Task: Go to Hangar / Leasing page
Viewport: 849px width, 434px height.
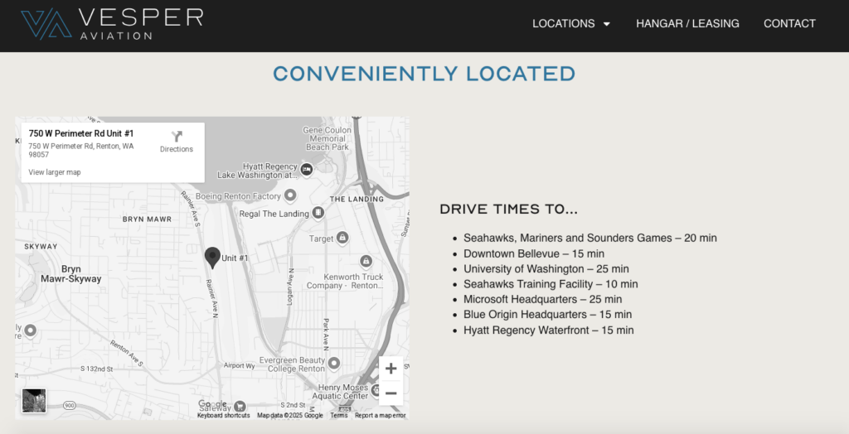Action: click(x=687, y=24)
